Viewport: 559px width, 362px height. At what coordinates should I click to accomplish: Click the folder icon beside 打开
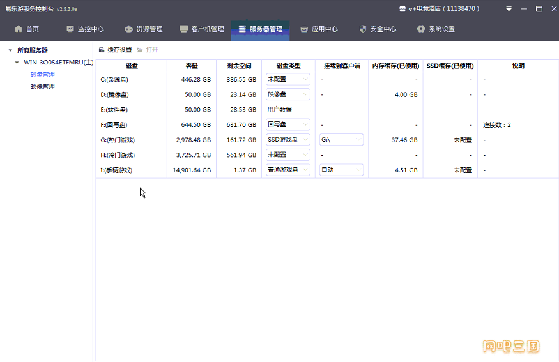[140, 50]
